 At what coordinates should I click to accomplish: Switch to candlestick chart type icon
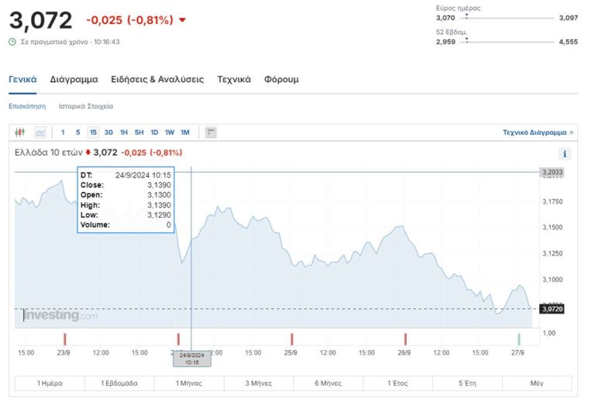click(20, 132)
